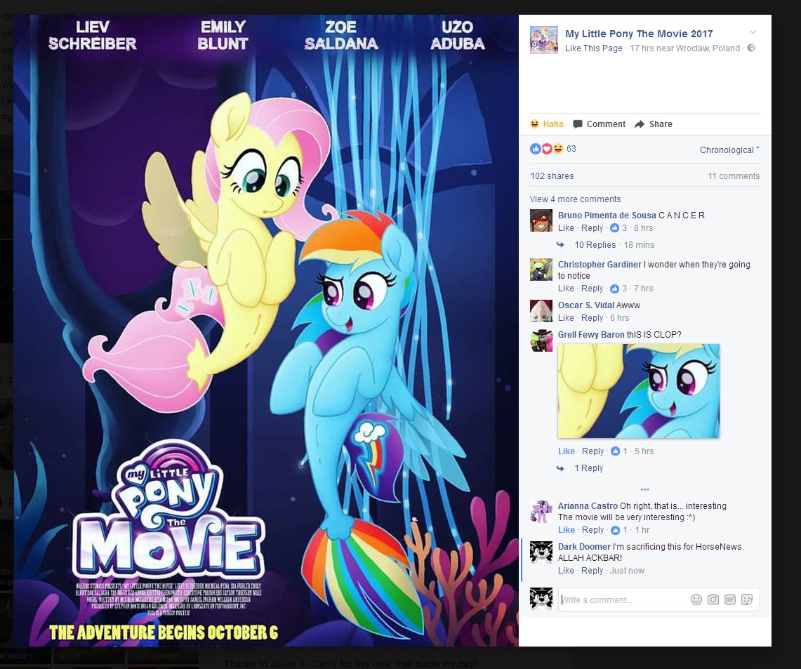The width and height of the screenshot is (801, 669).
Task: View the 63 reactions count
Action: click(x=571, y=149)
